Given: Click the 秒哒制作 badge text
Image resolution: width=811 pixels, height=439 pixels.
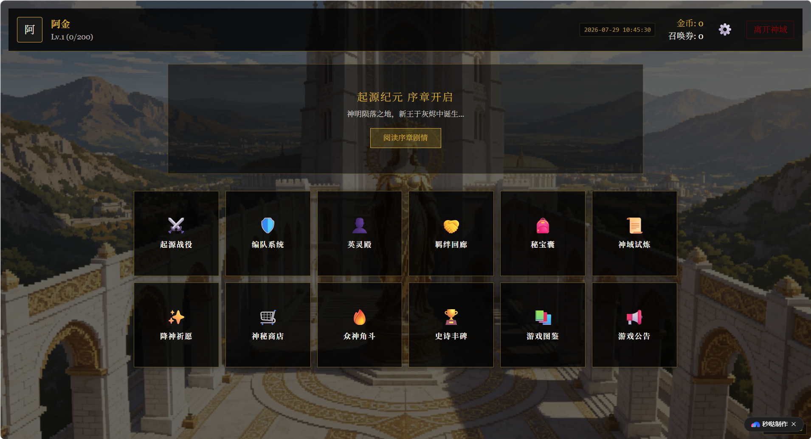Looking at the screenshot, I should click(x=775, y=424).
